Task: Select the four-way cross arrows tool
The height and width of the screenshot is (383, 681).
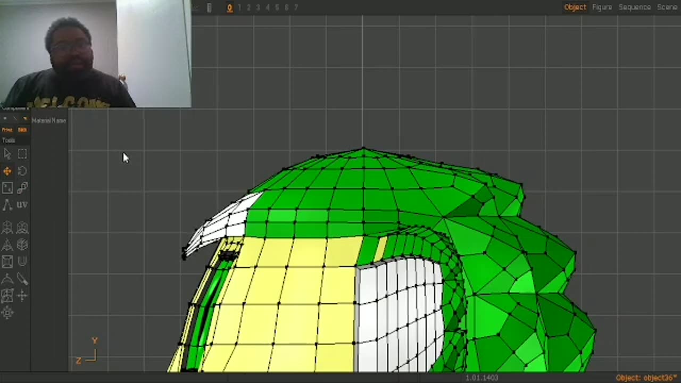Action: click(22, 296)
